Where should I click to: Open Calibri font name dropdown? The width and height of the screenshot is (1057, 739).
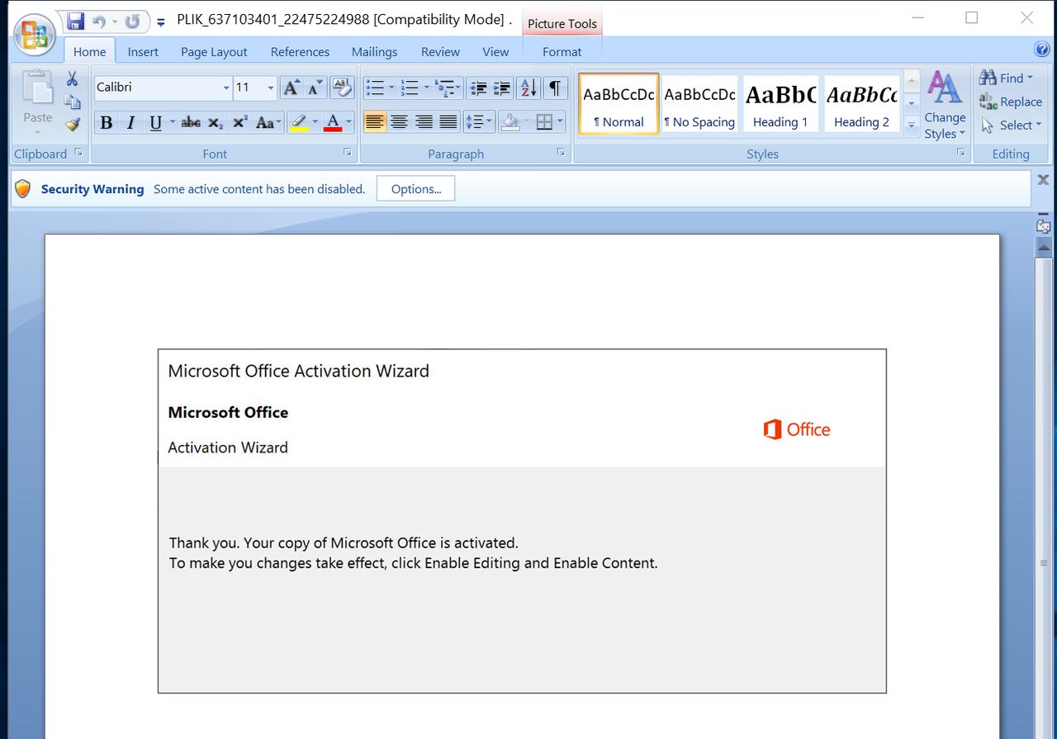pyautogui.click(x=226, y=88)
